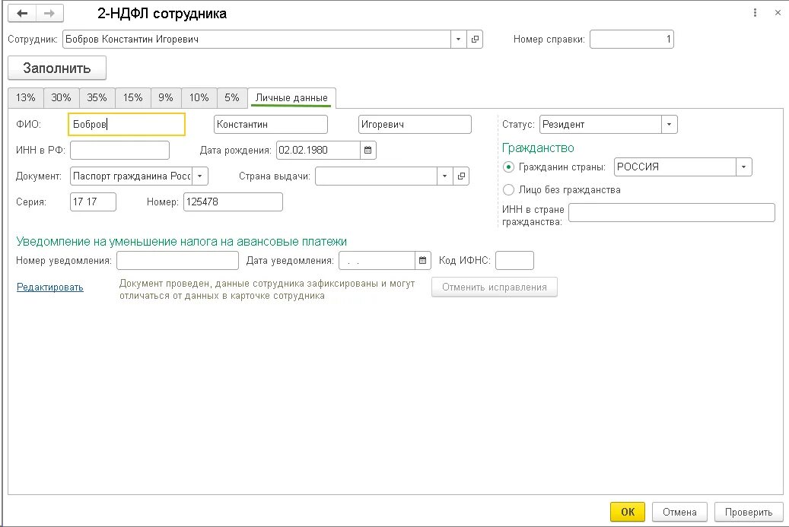Expand the Гражданин страны dropdown

pyautogui.click(x=743, y=167)
